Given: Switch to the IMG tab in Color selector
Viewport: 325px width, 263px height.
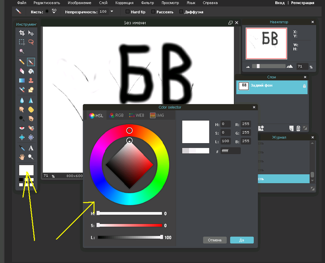Looking at the screenshot, I should pyautogui.click(x=157, y=115).
